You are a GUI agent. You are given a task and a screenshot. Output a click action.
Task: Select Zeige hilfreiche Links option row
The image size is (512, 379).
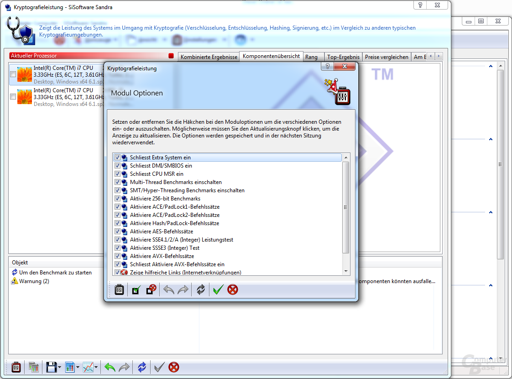click(x=227, y=272)
